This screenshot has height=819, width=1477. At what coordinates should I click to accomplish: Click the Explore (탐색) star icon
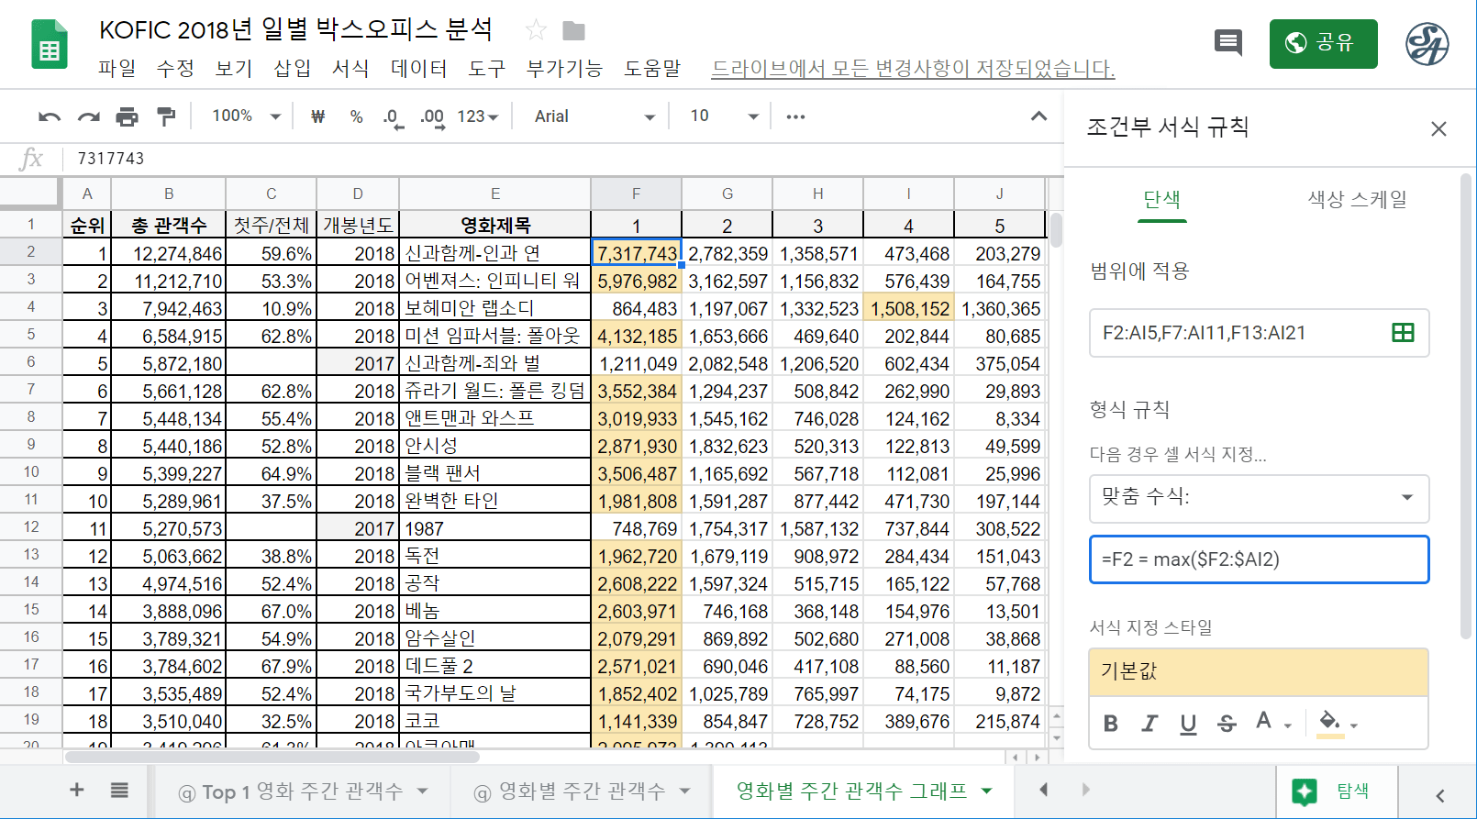tap(1305, 791)
